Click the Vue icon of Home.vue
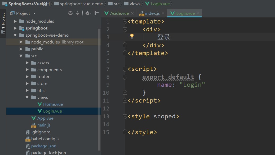Image resolution: width=275 pixels, height=155 pixels. 40,104
